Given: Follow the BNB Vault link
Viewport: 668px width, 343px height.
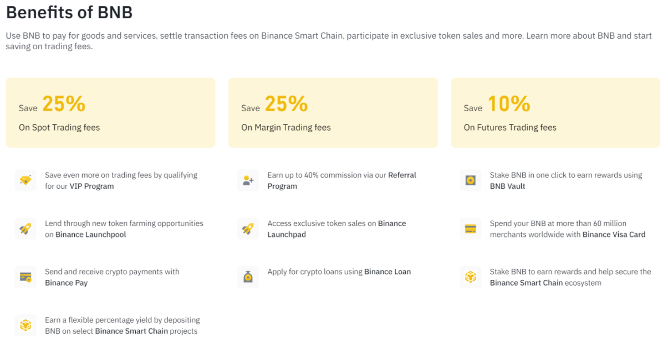Looking at the screenshot, I should click(x=507, y=186).
